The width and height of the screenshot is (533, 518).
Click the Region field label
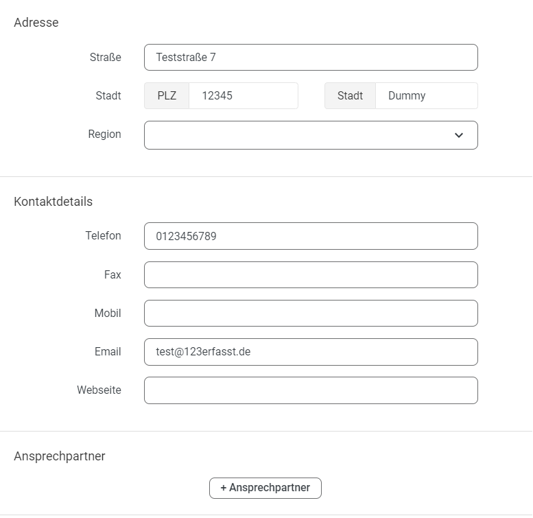pos(104,134)
